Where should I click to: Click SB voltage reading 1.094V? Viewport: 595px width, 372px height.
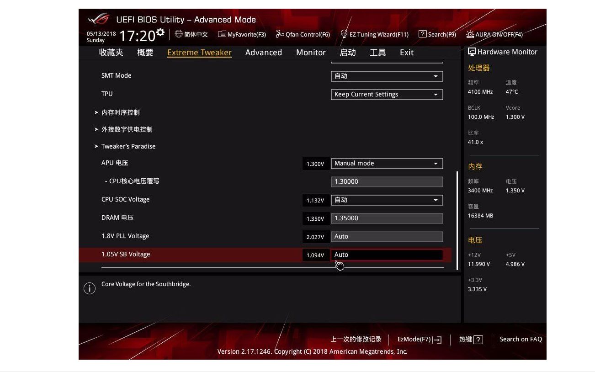click(315, 255)
